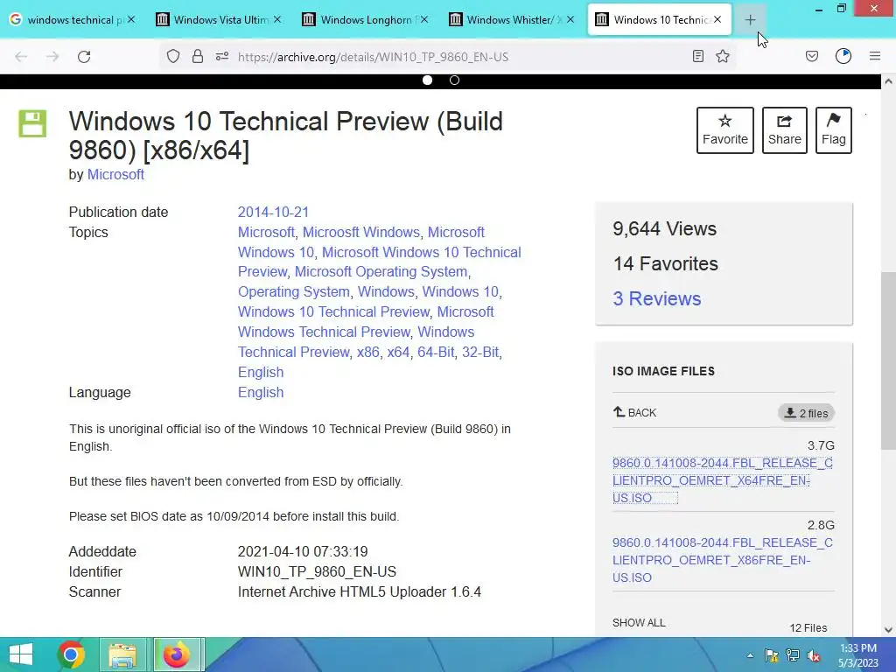Share this archive item
The image size is (896, 672).
tap(785, 130)
